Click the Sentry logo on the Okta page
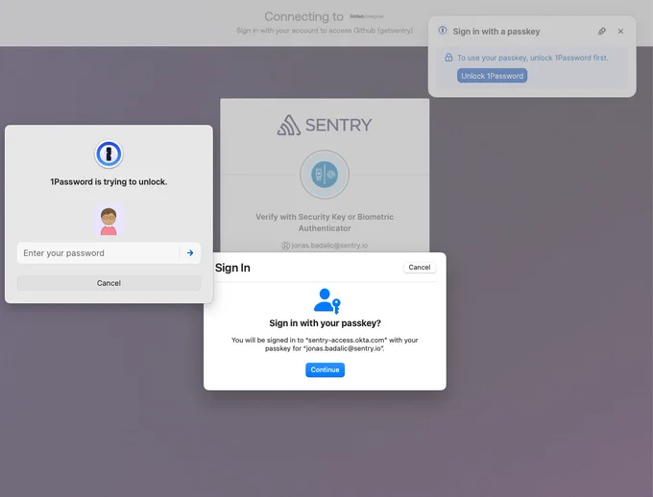Image resolution: width=653 pixels, height=497 pixels. tap(325, 125)
